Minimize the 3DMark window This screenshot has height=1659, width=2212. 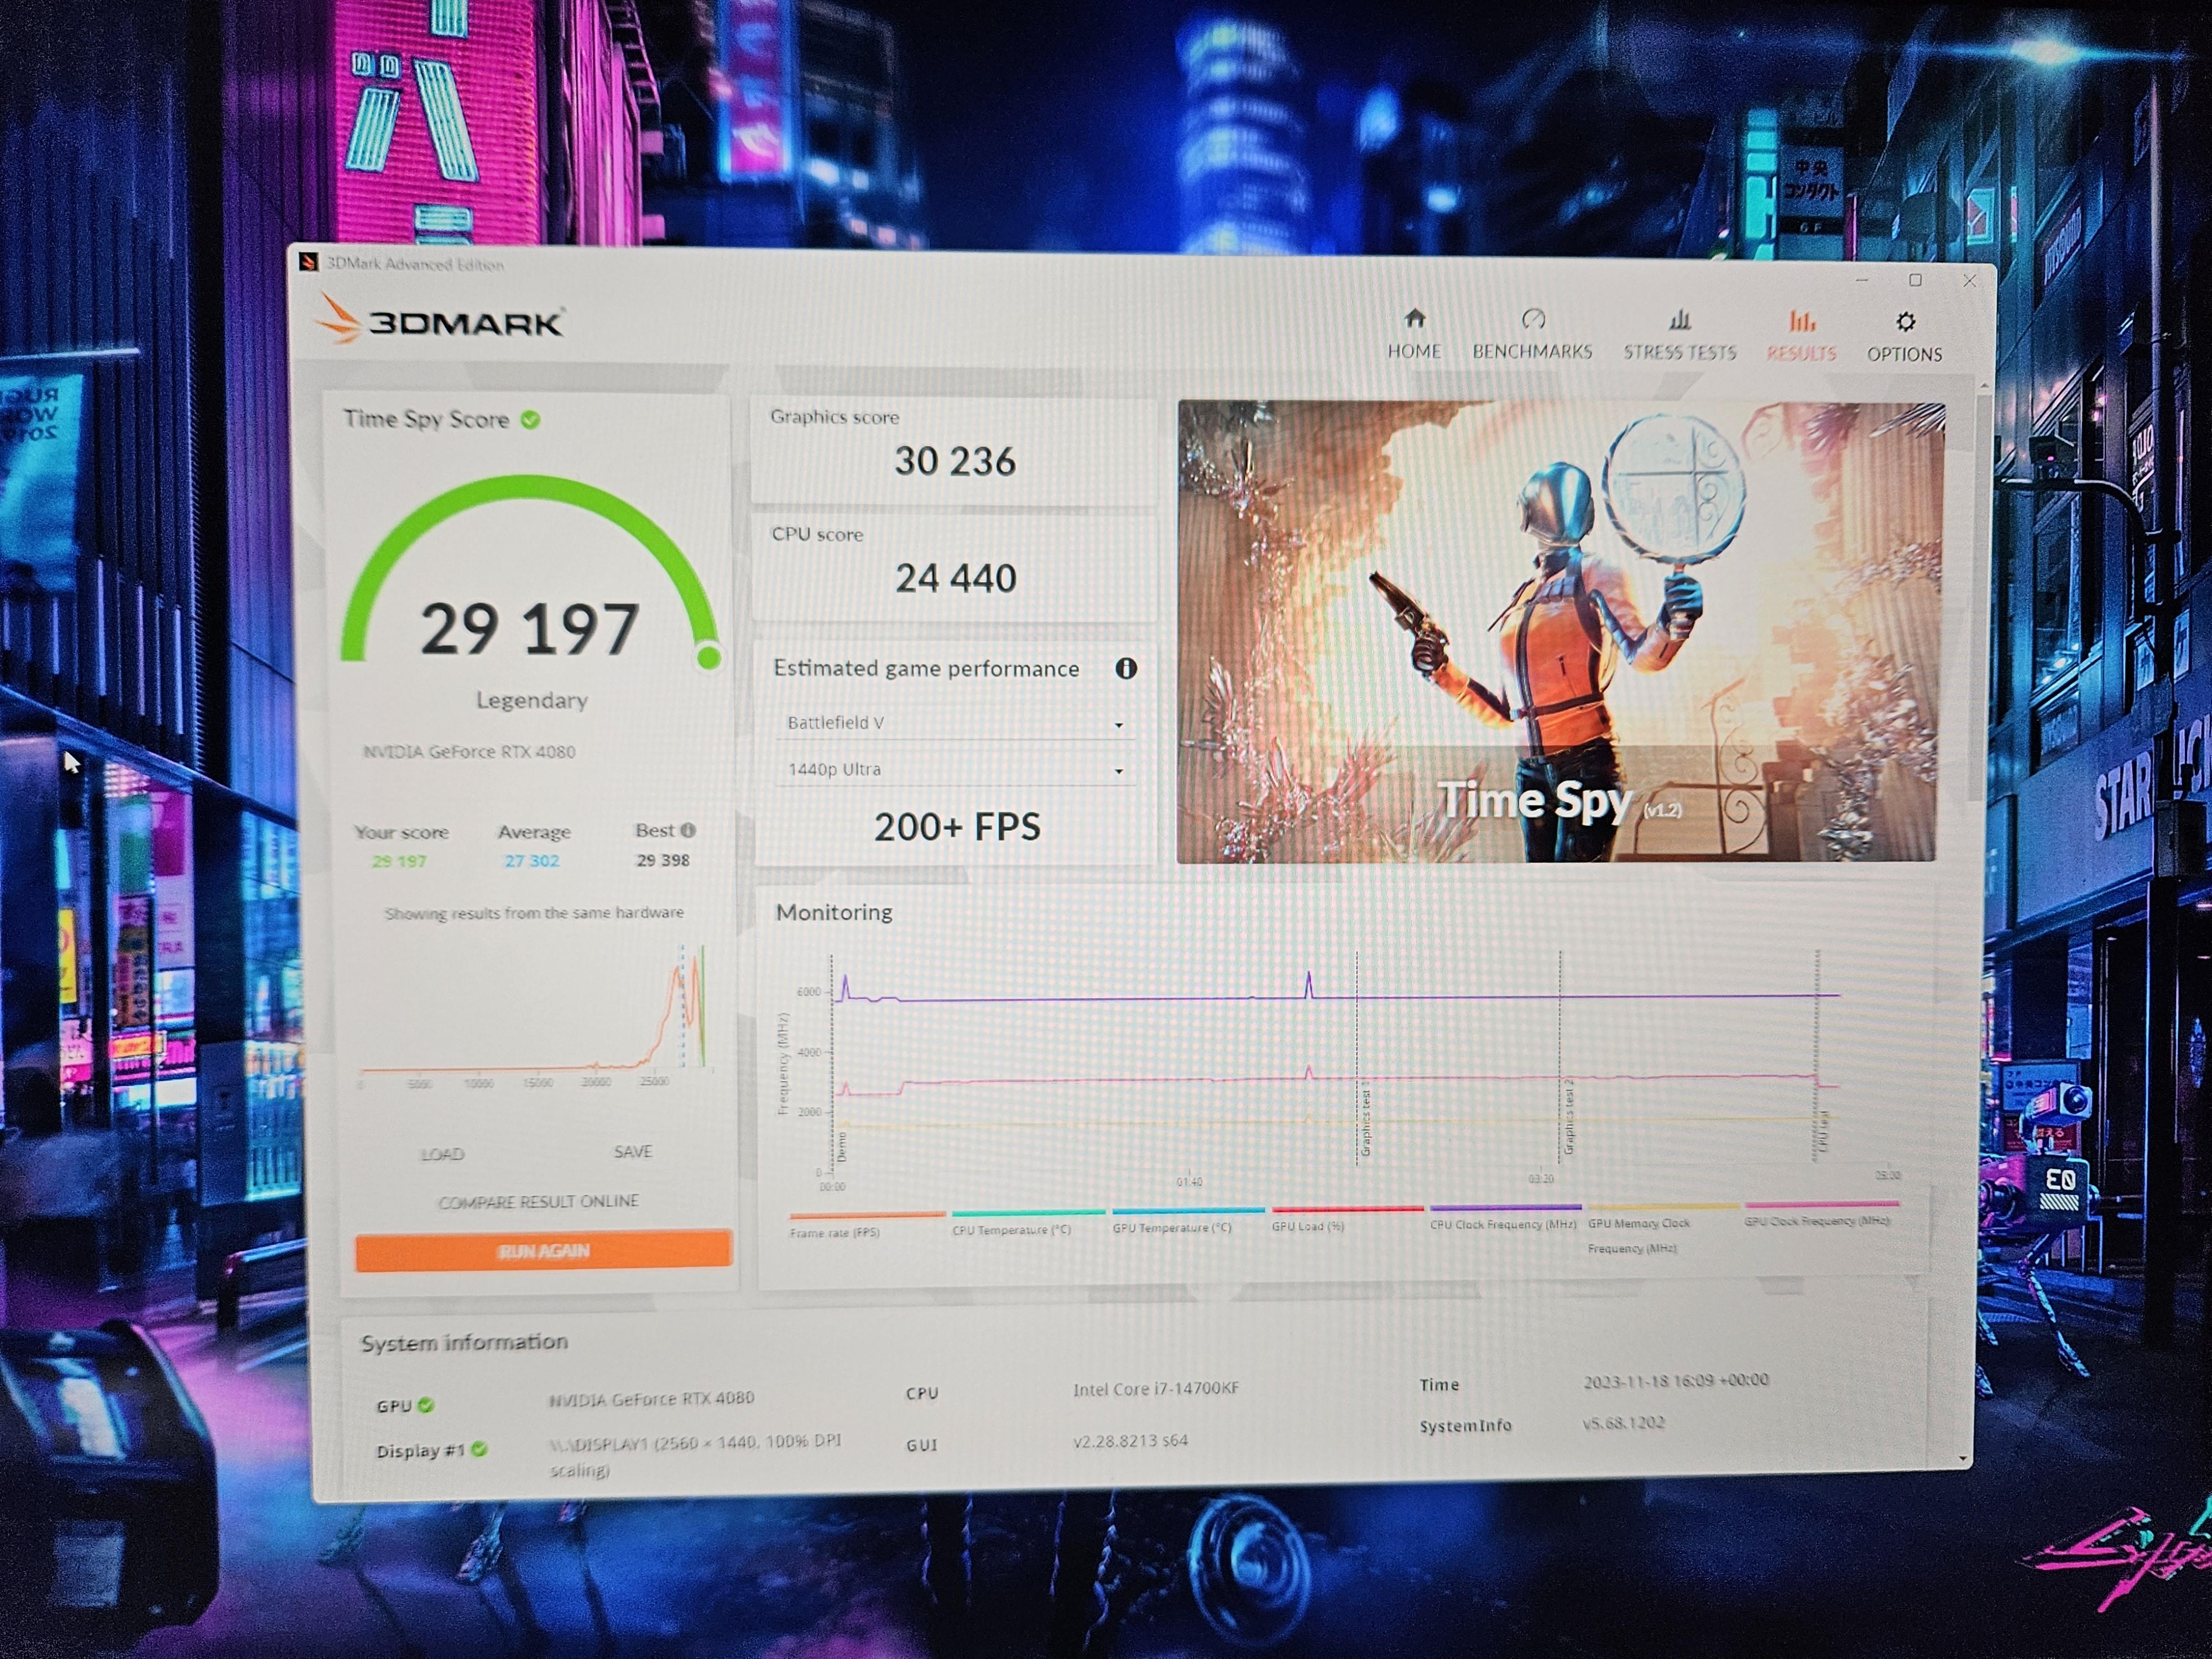click(x=1861, y=280)
